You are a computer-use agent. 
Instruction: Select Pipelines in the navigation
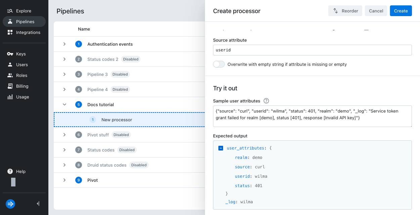tap(24, 21)
